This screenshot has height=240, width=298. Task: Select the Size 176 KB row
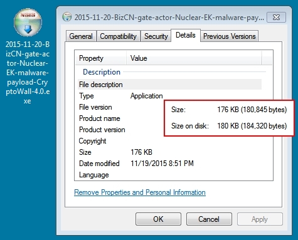(169, 152)
